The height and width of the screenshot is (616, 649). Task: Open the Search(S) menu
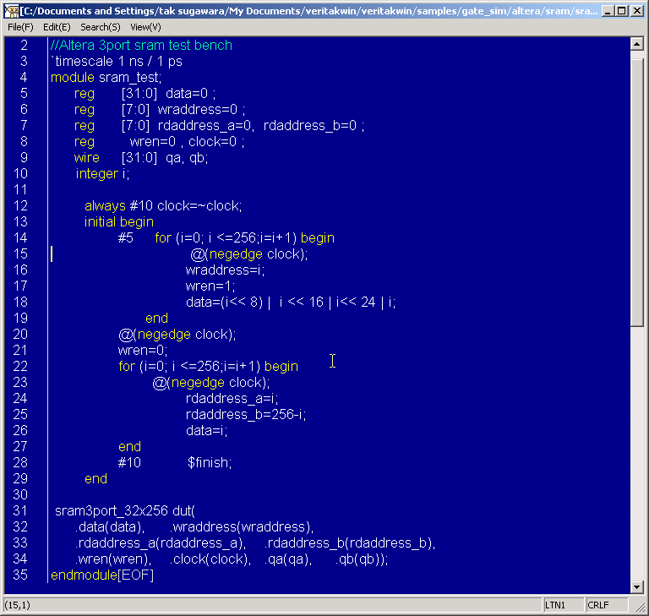point(100,27)
